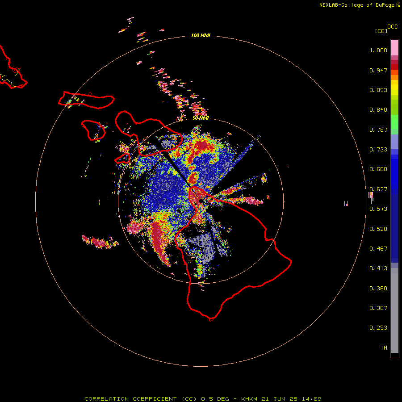Click the TH threshold legend label
Viewport: 402px width, 402px height.
[x=384, y=348]
